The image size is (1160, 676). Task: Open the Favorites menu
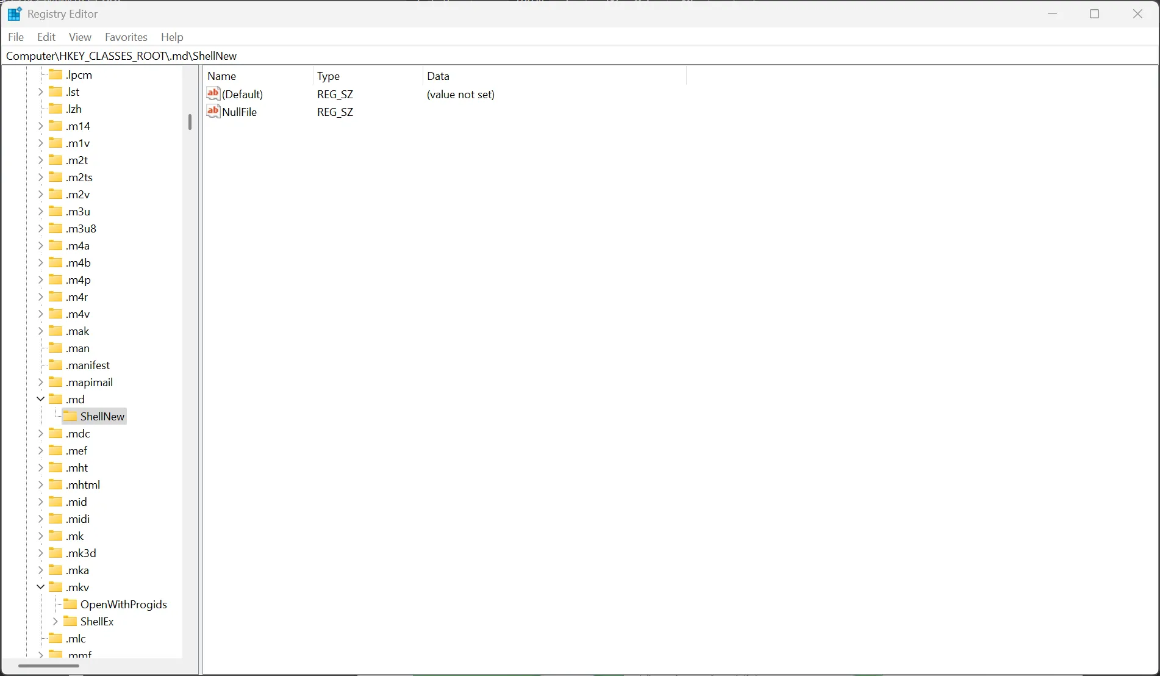point(126,37)
